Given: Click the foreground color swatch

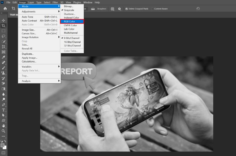Looking at the screenshot, I should click(3, 146).
